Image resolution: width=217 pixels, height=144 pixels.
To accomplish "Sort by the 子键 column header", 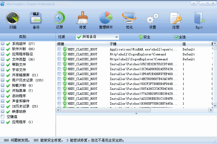I will (144, 44).
